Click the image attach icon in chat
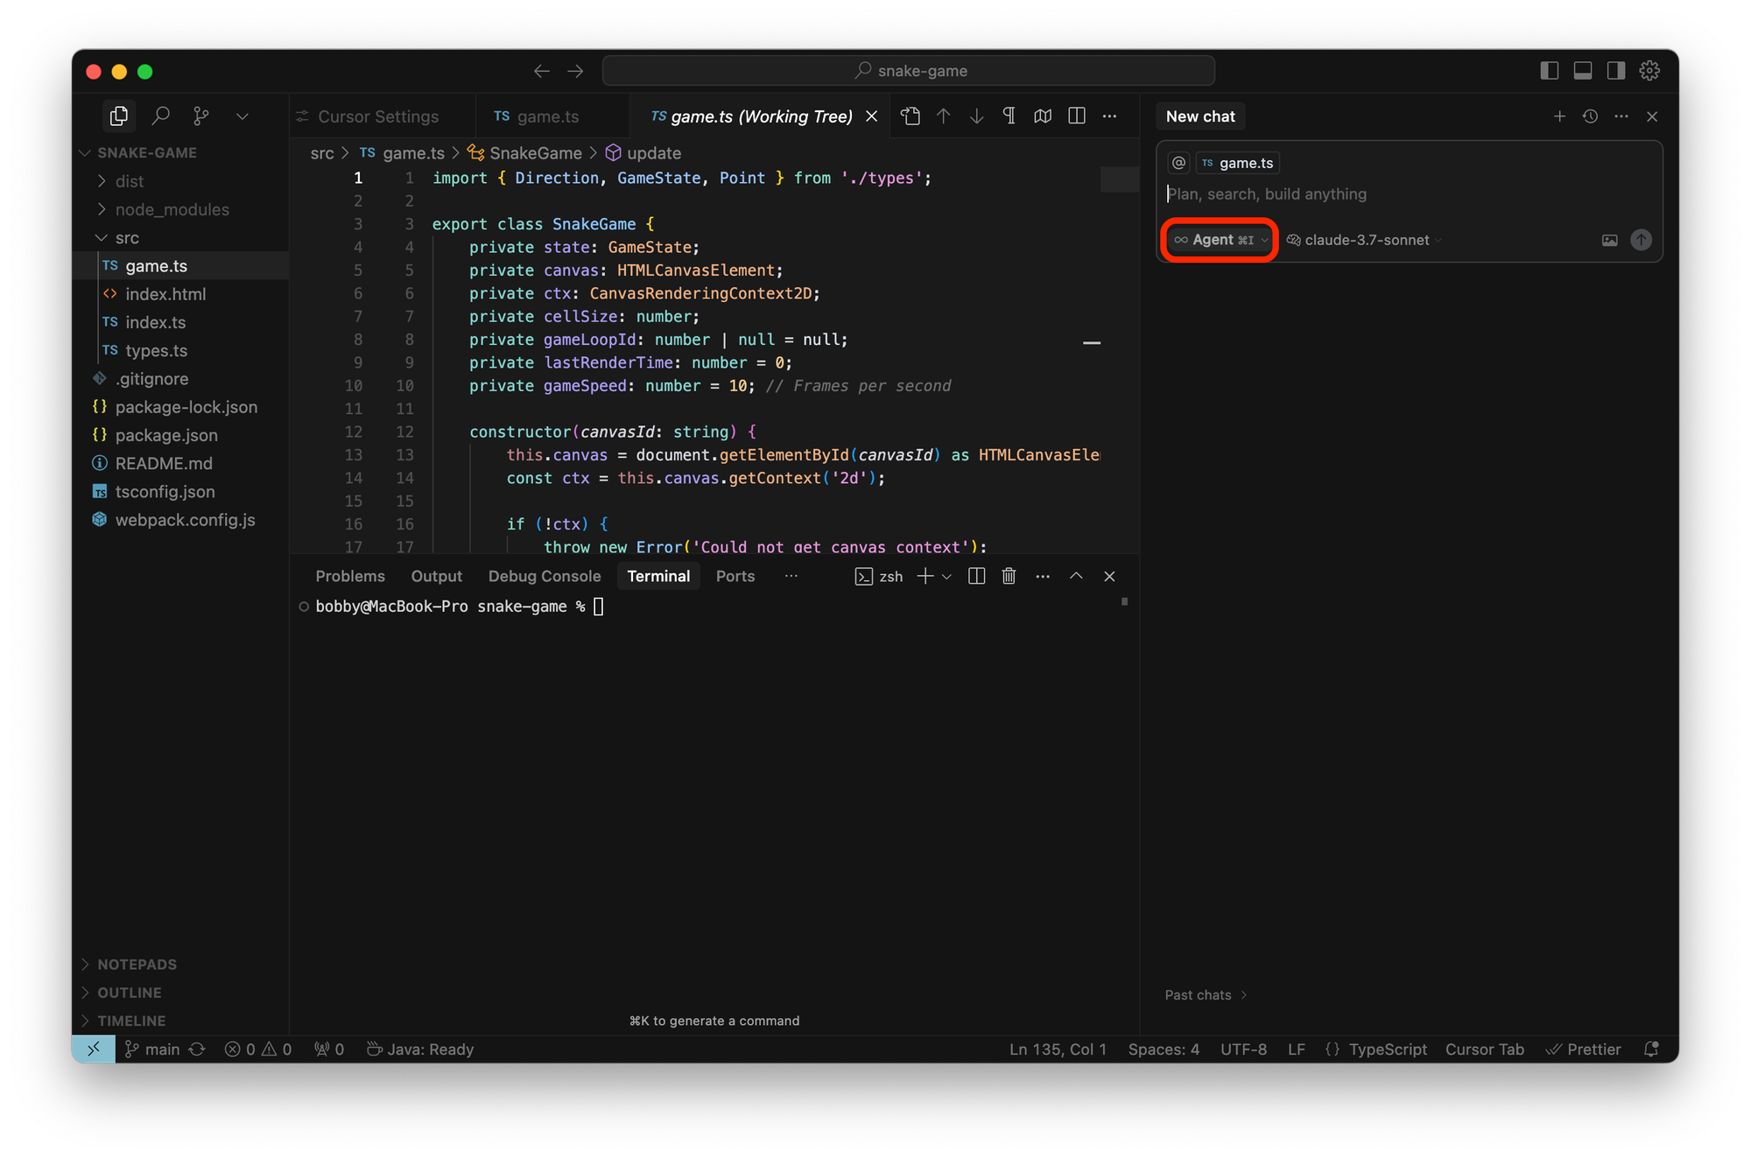This screenshot has width=1751, height=1158. point(1609,240)
